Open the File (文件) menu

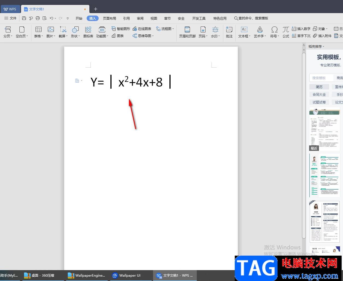(11, 18)
